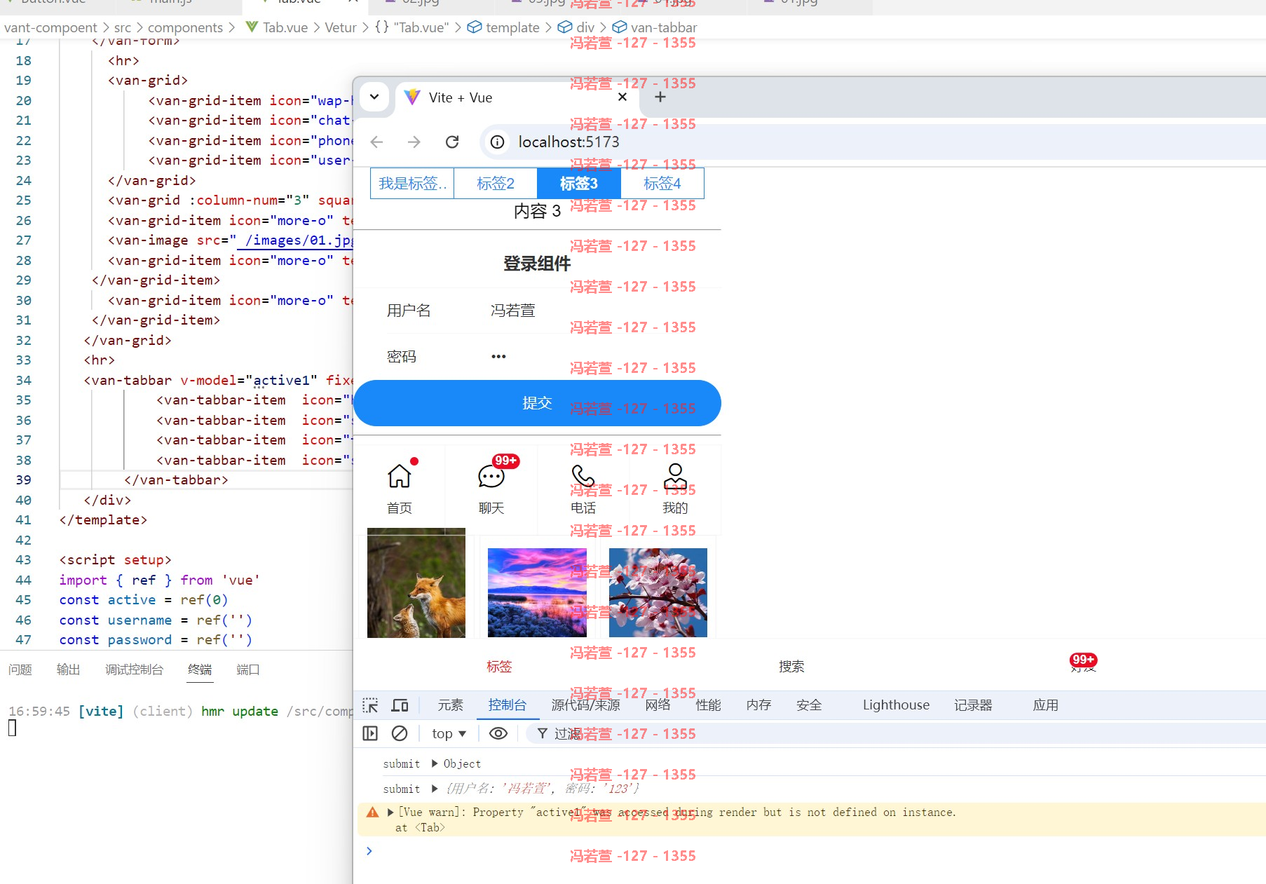Viewport: 1266px width, 884px height.
Task: Click the 标签 tabbar item
Action: coord(500,666)
